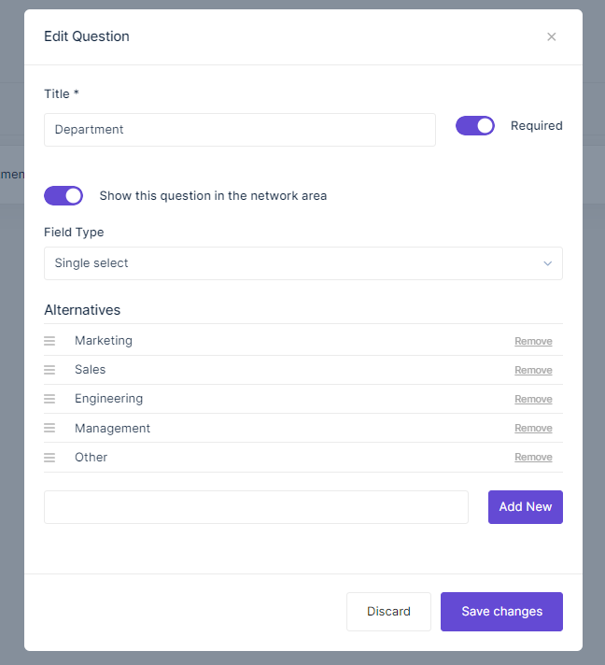Toggle the Required switch off
The height and width of the screenshot is (665, 605).
pyautogui.click(x=475, y=125)
